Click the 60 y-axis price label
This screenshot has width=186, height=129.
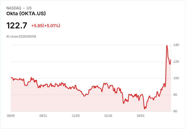click(x=175, y=111)
